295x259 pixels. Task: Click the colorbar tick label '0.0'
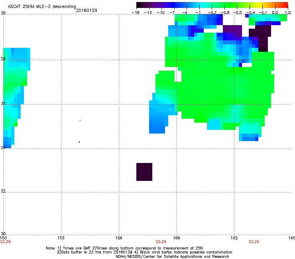(275, 13)
